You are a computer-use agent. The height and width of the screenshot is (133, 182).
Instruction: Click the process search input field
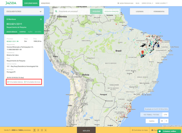click(x=73, y=11)
